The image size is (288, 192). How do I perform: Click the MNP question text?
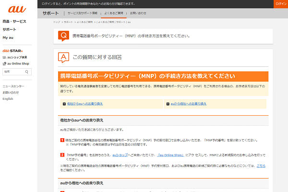tap(132, 36)
